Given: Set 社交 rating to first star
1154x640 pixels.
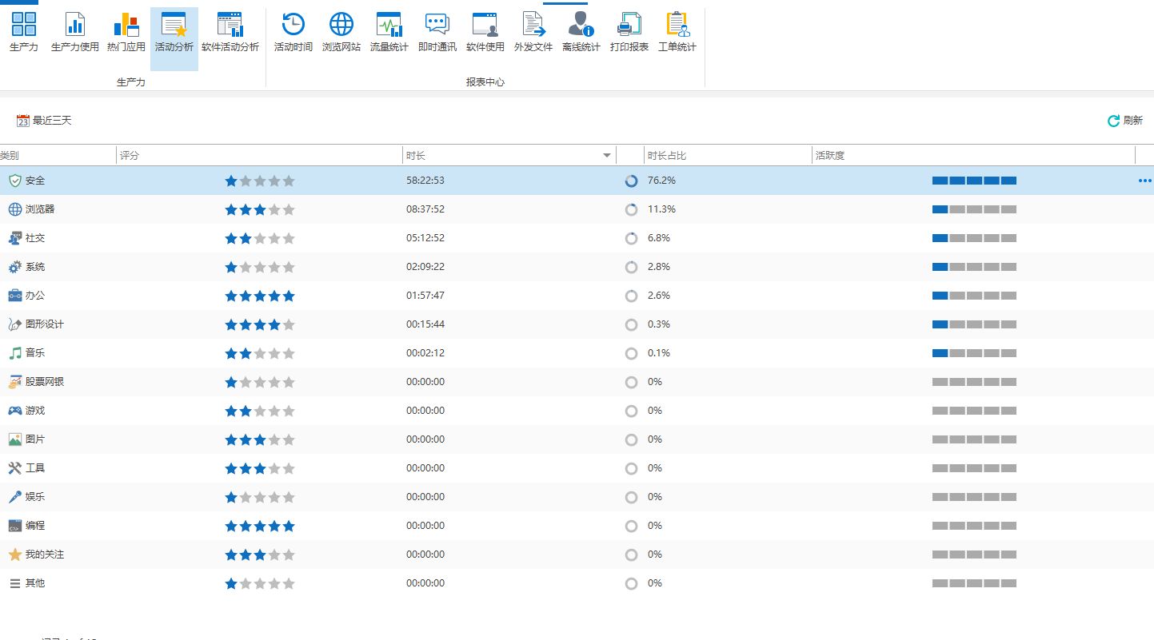Looking at the screenshot, I should click(231, 238).
